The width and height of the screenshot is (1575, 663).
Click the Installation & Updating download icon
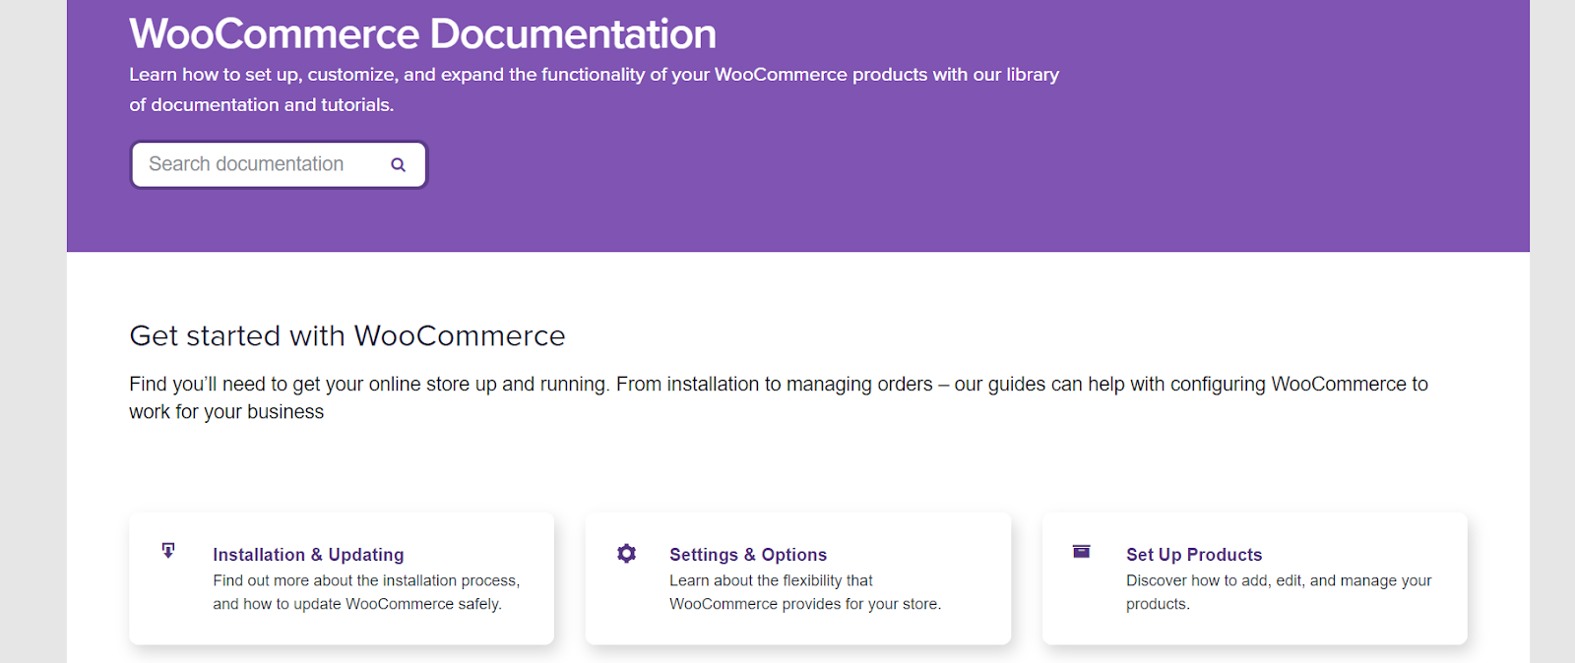pyautogui.click(x=168, y=551)
